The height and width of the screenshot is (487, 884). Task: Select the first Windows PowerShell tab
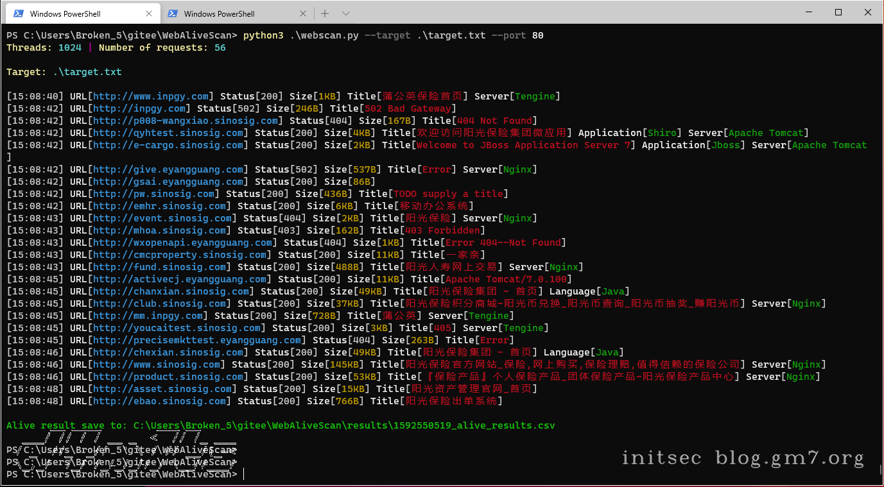click(65, 13)
